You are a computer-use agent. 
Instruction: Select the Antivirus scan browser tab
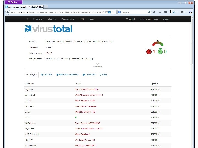pyautogui.click(x=24, y=7)
